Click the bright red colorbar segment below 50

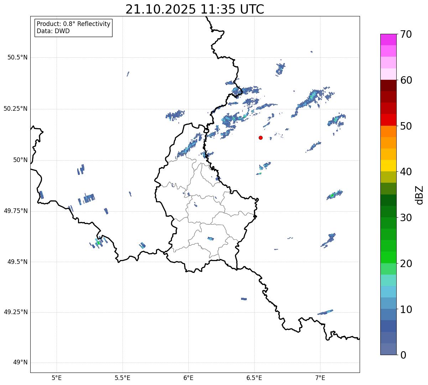click(388, 120)
